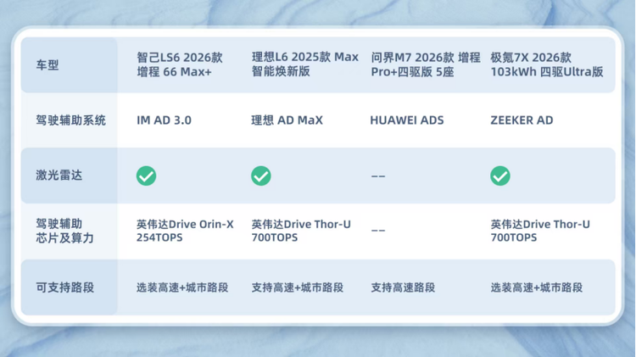The height and width of the screenshot is (357, 636).
Task: Click the IM AD 3.0 cell
Action: [x=164, y=120]
